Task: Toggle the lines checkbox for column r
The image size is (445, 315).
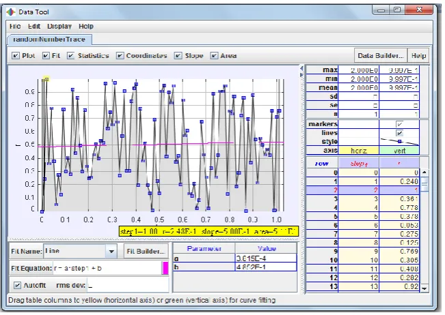Action: [399, 133]
